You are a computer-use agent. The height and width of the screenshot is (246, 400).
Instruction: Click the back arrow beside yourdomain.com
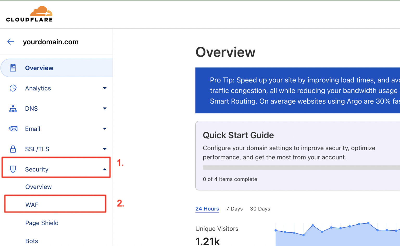10,42
